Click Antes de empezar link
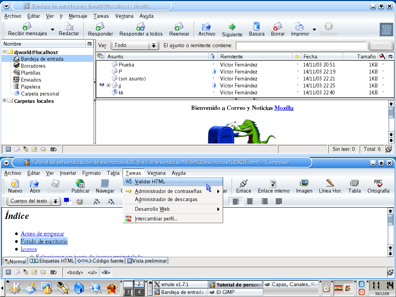 43,234
